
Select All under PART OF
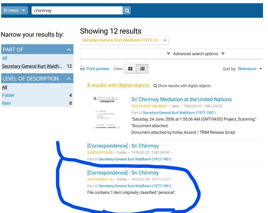coord(5,58)
